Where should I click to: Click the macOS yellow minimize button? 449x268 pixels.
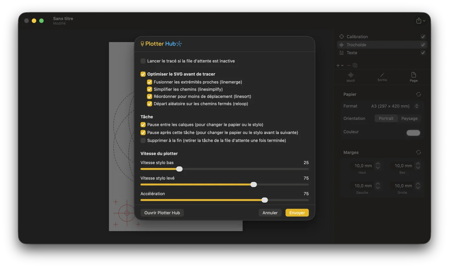point(34,21)
